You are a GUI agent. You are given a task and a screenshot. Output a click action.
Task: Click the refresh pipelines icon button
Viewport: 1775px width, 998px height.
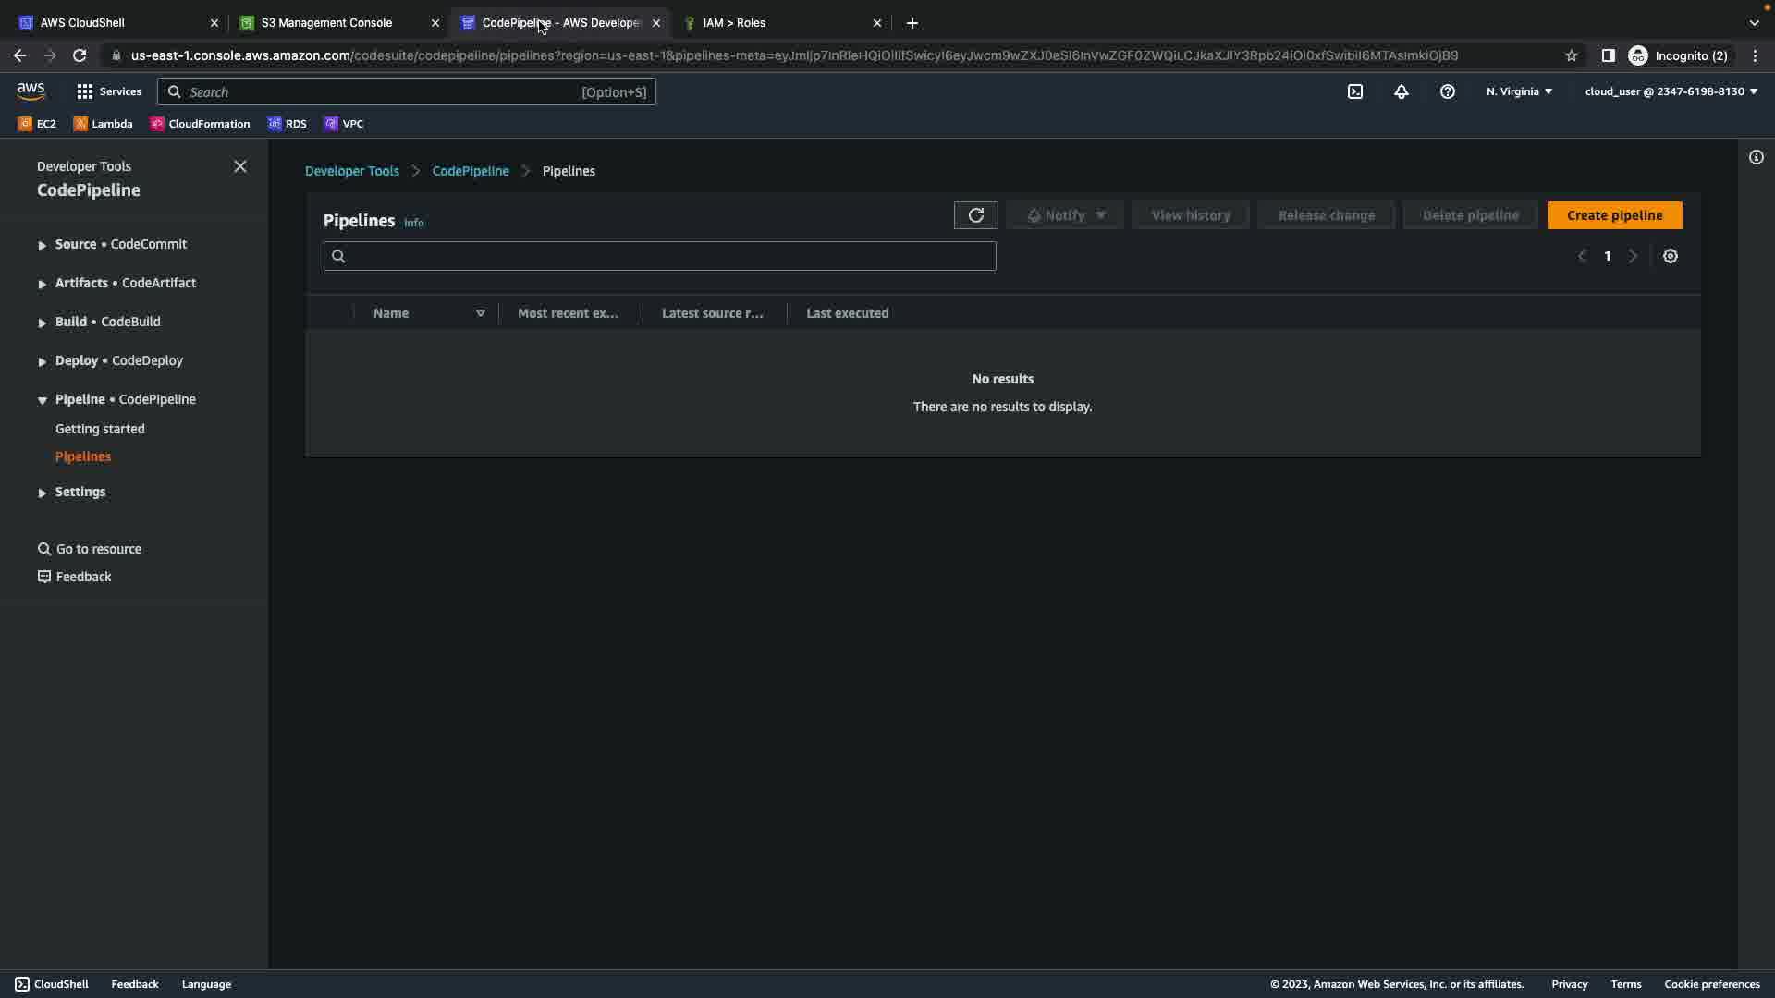[975, 215]
